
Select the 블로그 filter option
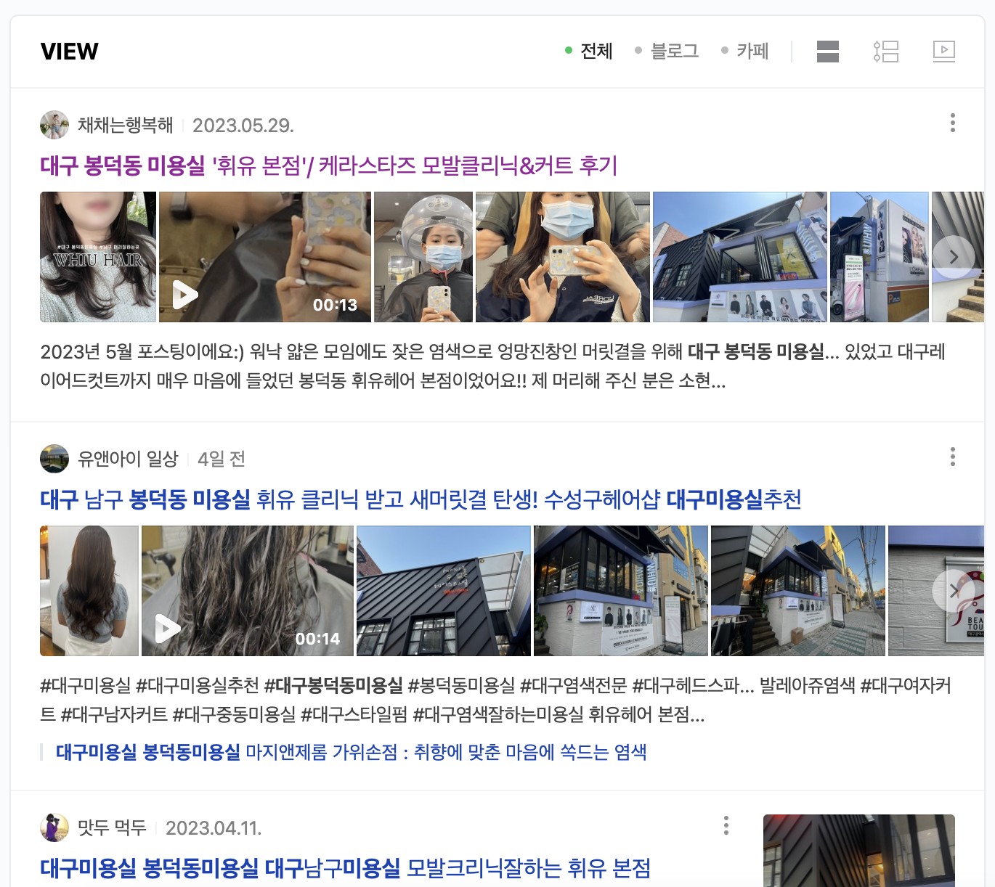[667, 51]
